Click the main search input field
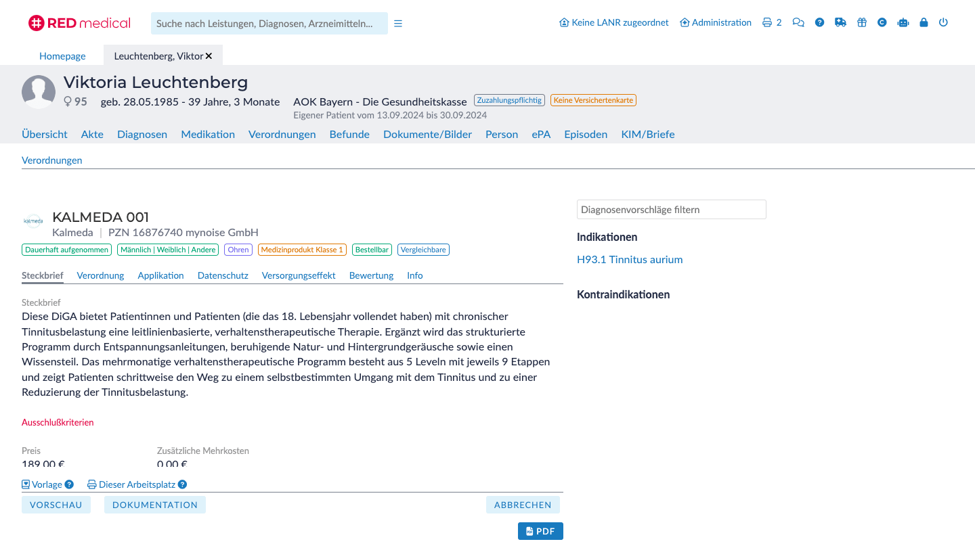 tap(269, 23)
